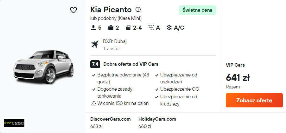Click the airplane icon beside DXB: Dubaj
286x133 pixels.
[x=94, y=45]
